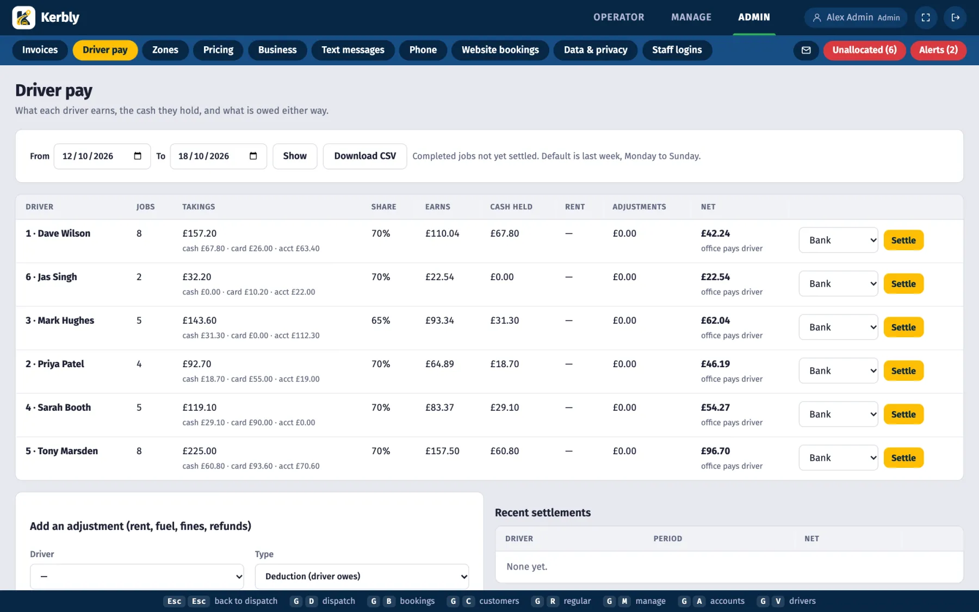Settle pay for Priya Patel

[903, 370]
